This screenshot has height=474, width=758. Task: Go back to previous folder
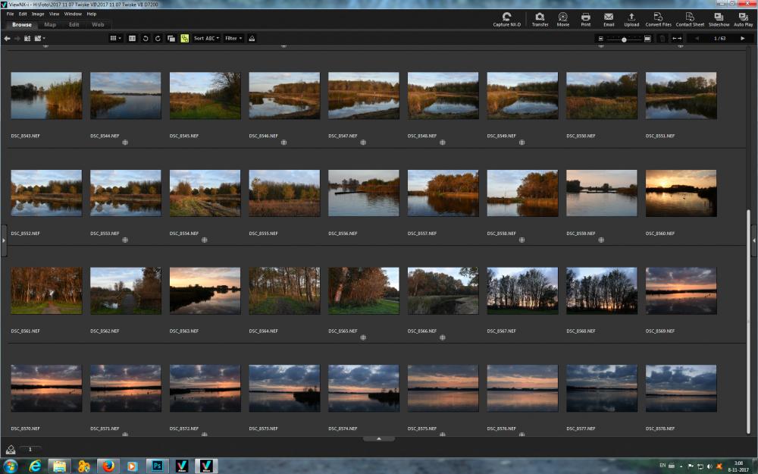[8, 38]
